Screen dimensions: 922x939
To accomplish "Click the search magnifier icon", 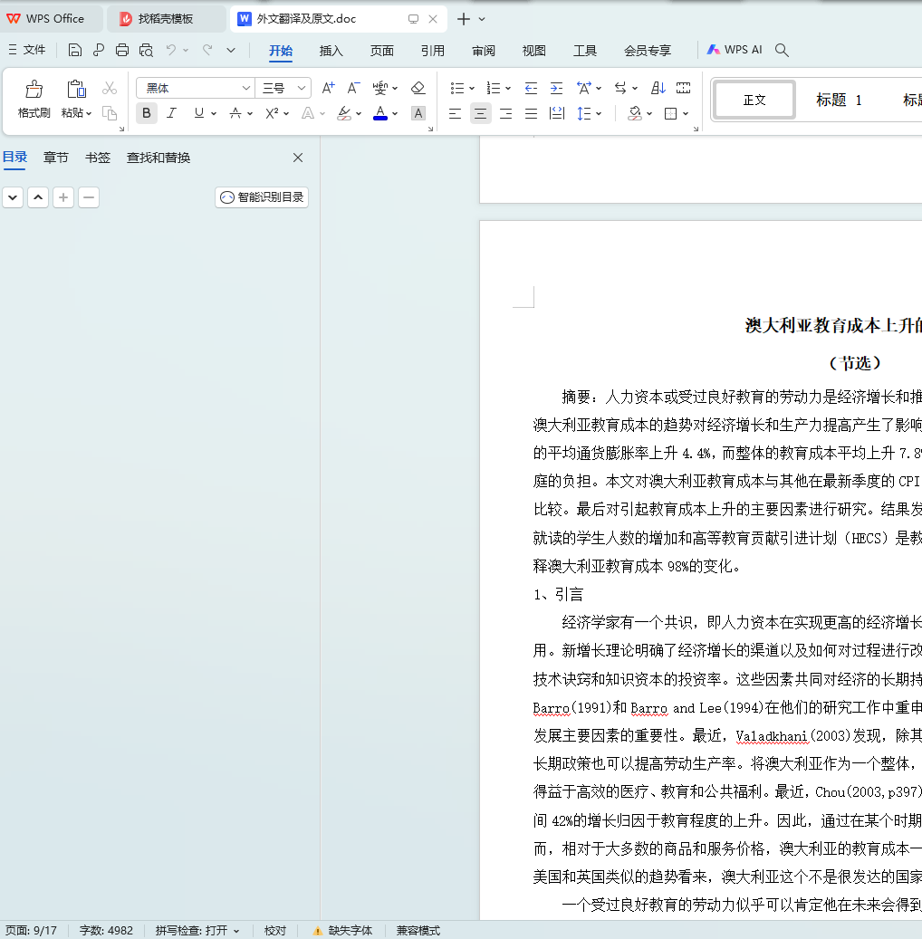I will pos(783,51).
